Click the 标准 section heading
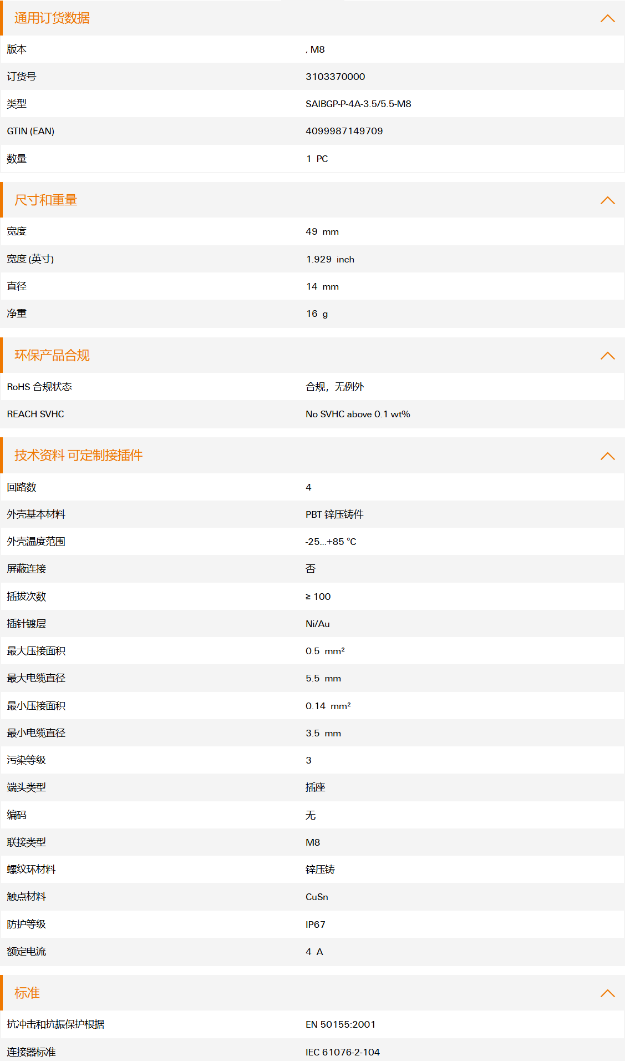The height and width of the screenshot is (1061, 625). (27, 993)
